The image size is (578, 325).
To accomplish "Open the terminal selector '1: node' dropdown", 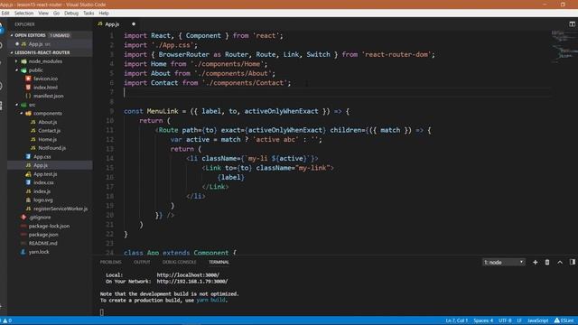I will 504,262.
